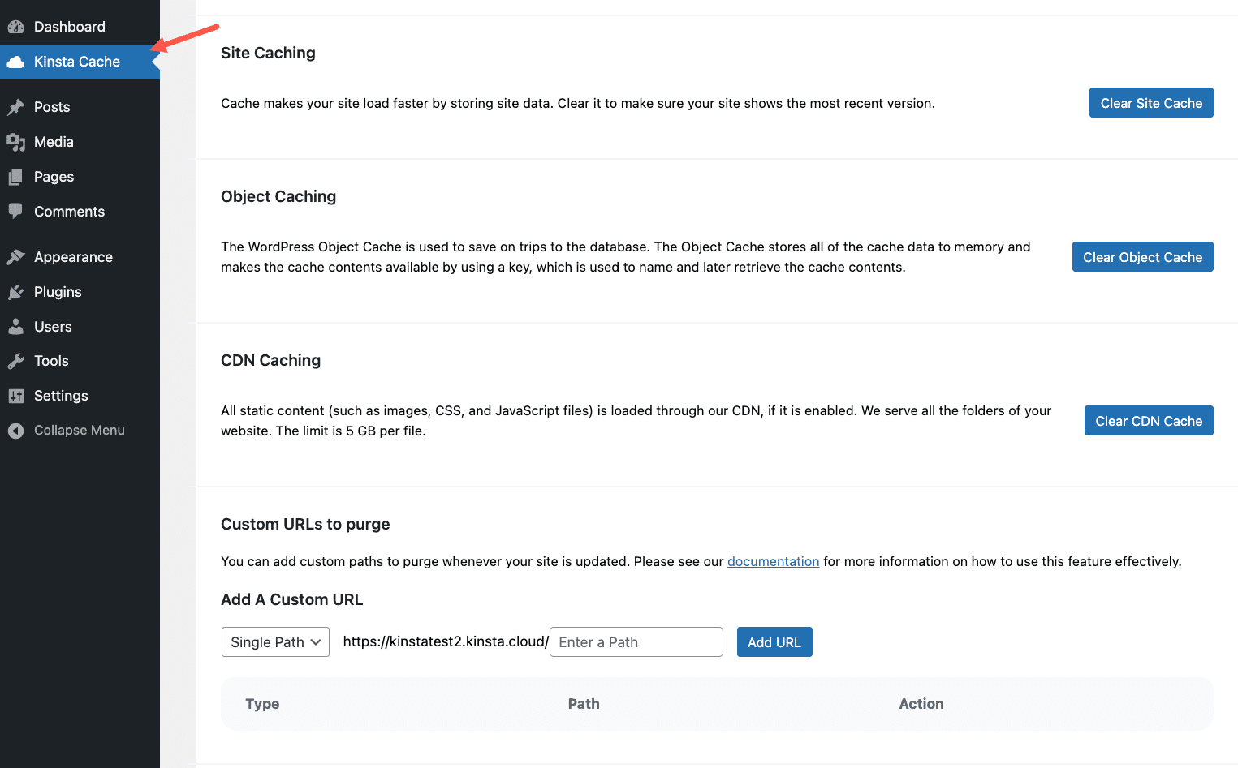Select the Plugins plug icon
This screenshot has width=1238, height=768.
16,291
